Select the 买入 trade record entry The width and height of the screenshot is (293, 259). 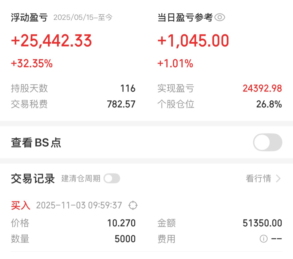pyautogui.click(x=146, y=222)
